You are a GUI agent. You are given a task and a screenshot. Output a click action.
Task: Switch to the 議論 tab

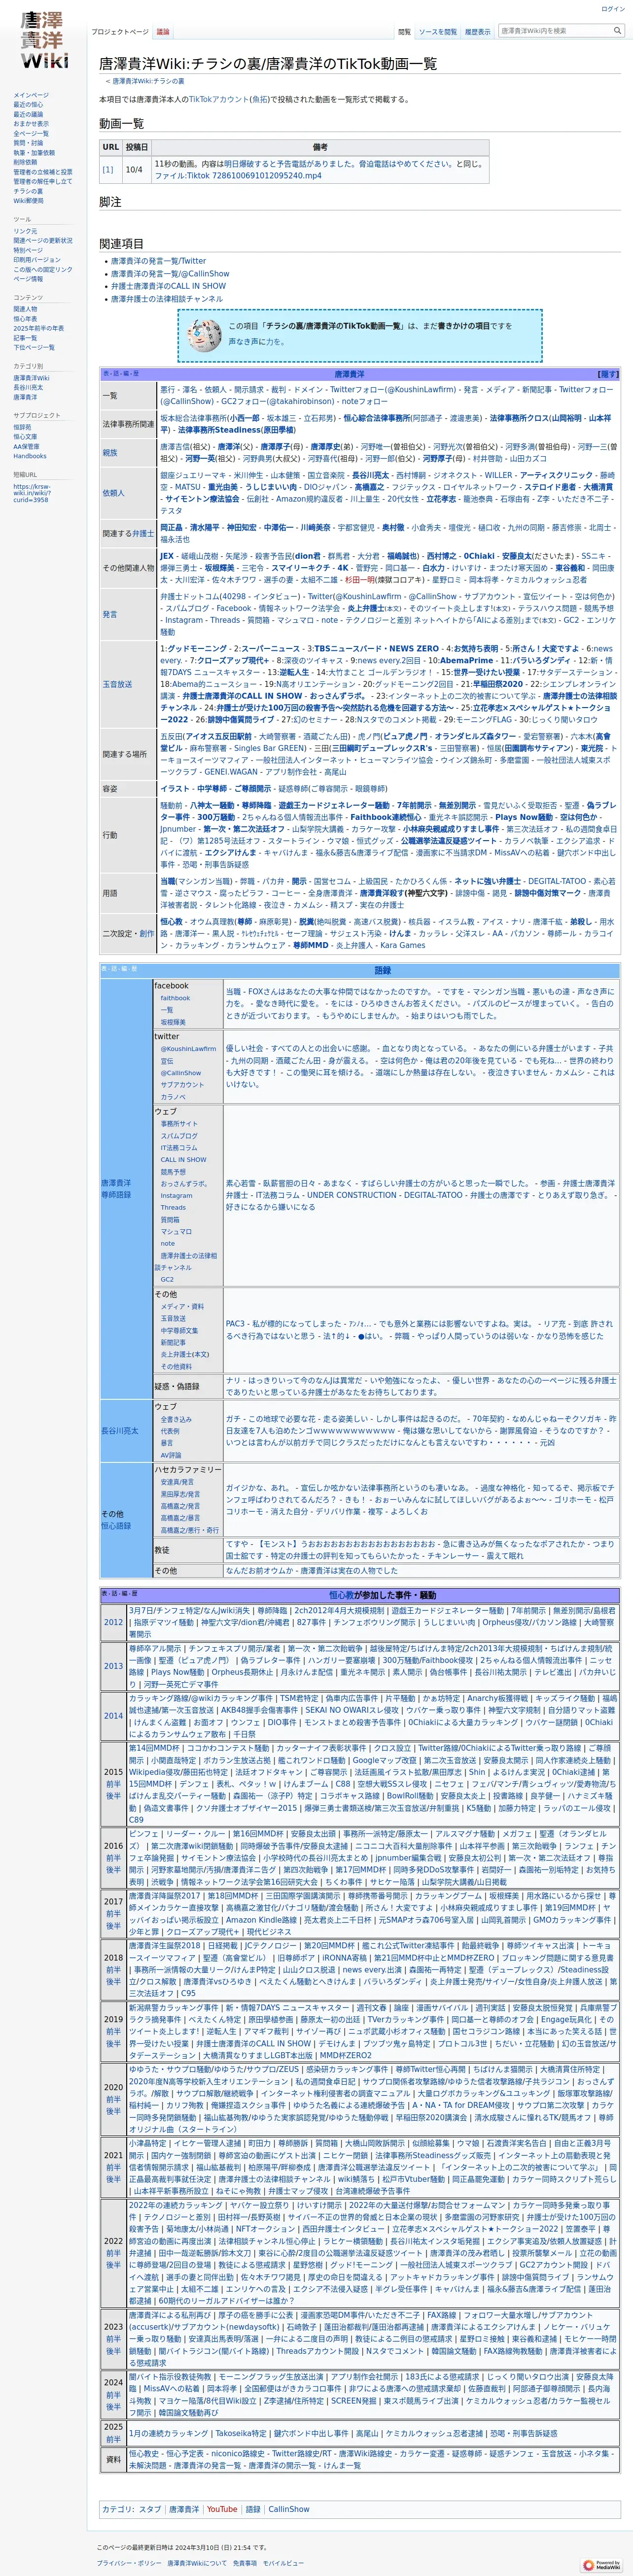[x=163, y=32]
